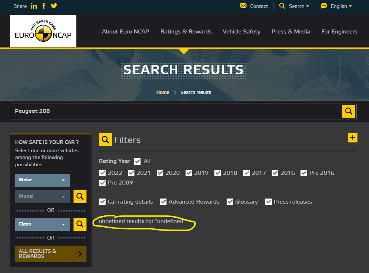The image size is (369, 273).
Task: Click the Search results breadcrumb
Action: click(196, 92)
